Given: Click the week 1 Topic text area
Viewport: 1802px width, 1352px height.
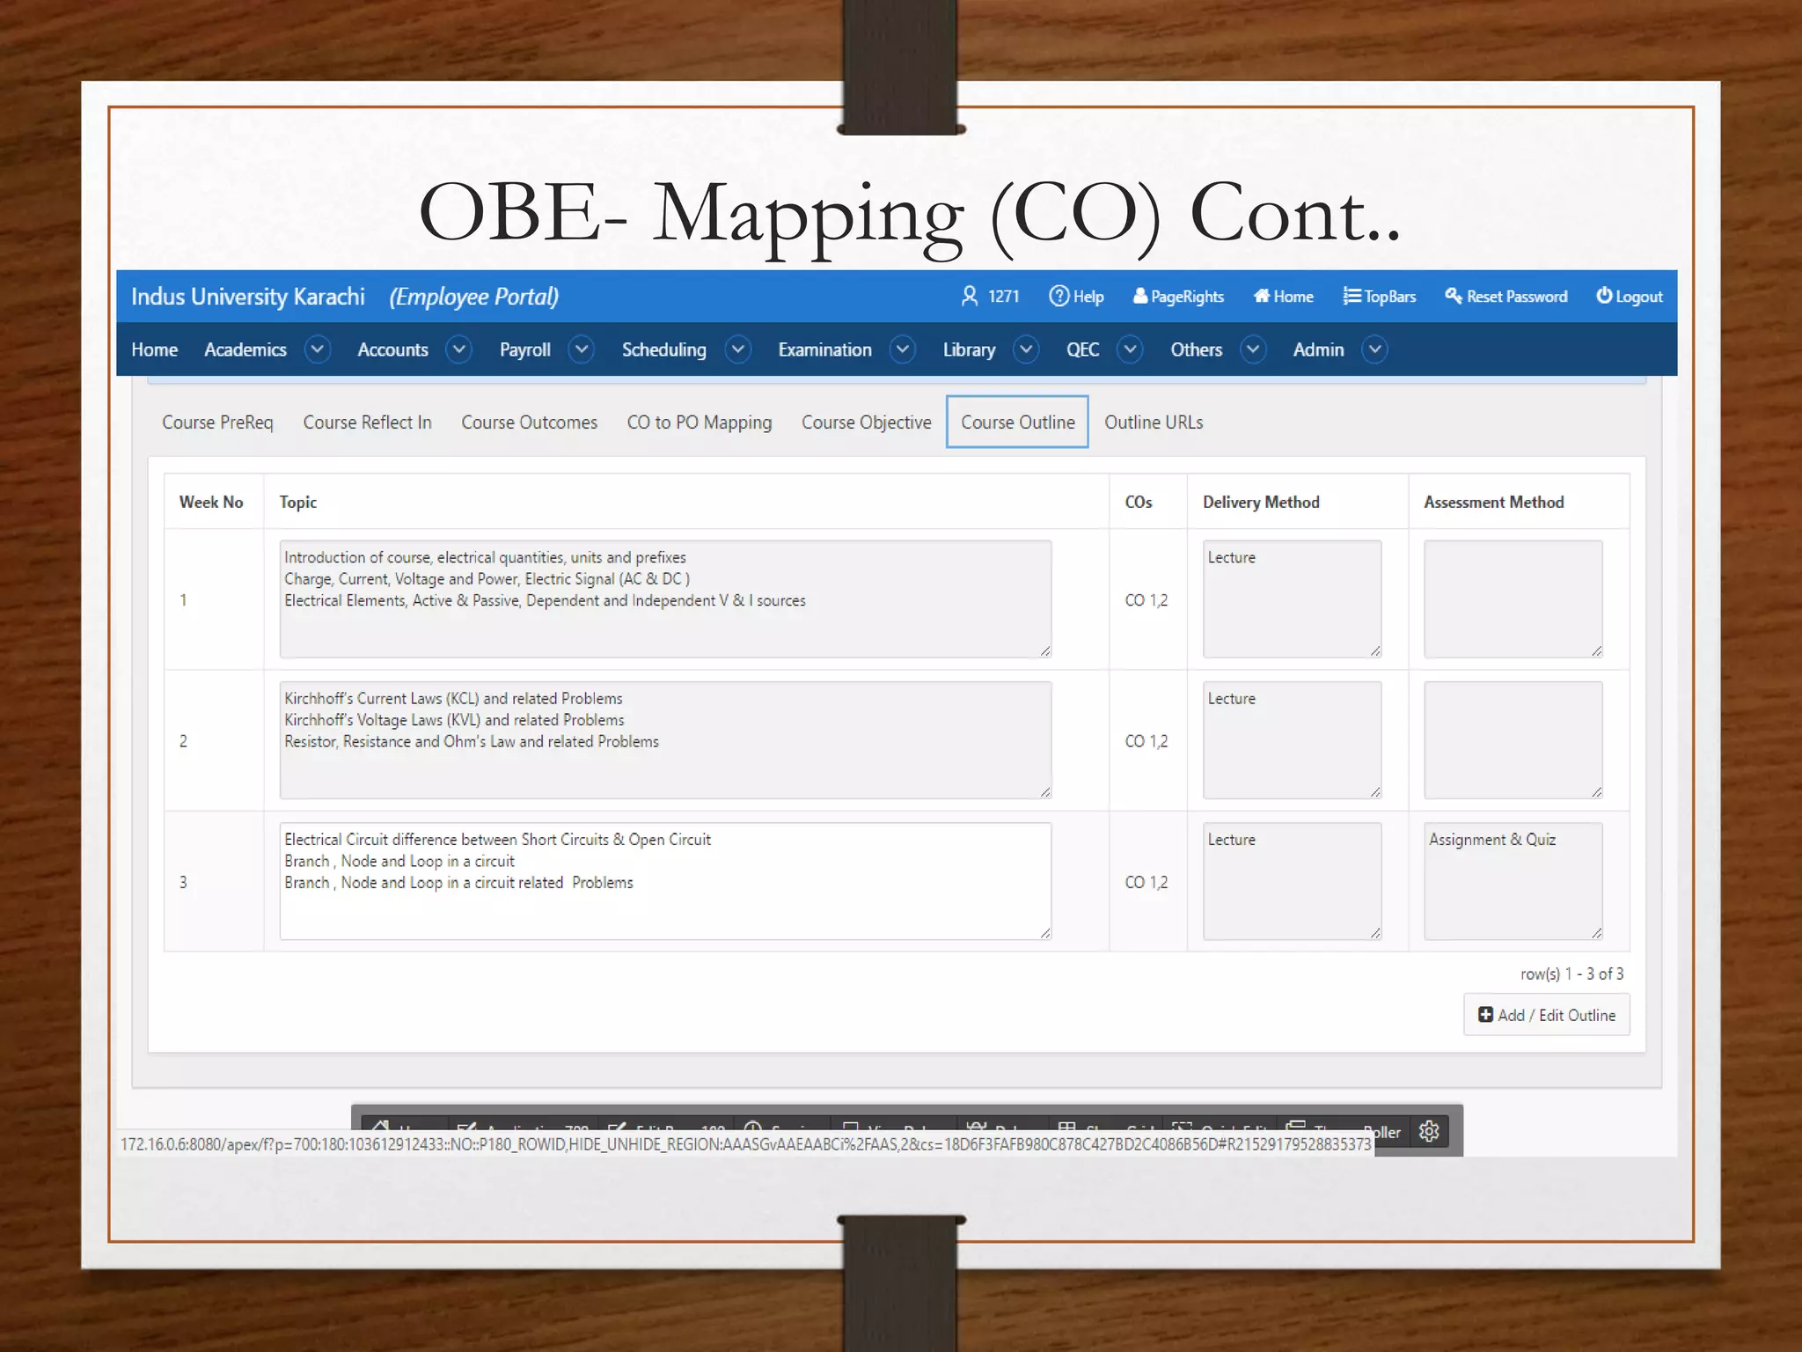Looking at the screenshot, I should [x=665, y=599].
